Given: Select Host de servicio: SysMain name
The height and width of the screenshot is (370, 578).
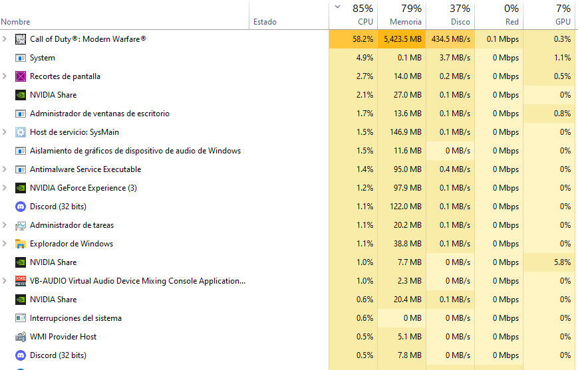Looking at the screenshot, I should coord(74,132).
